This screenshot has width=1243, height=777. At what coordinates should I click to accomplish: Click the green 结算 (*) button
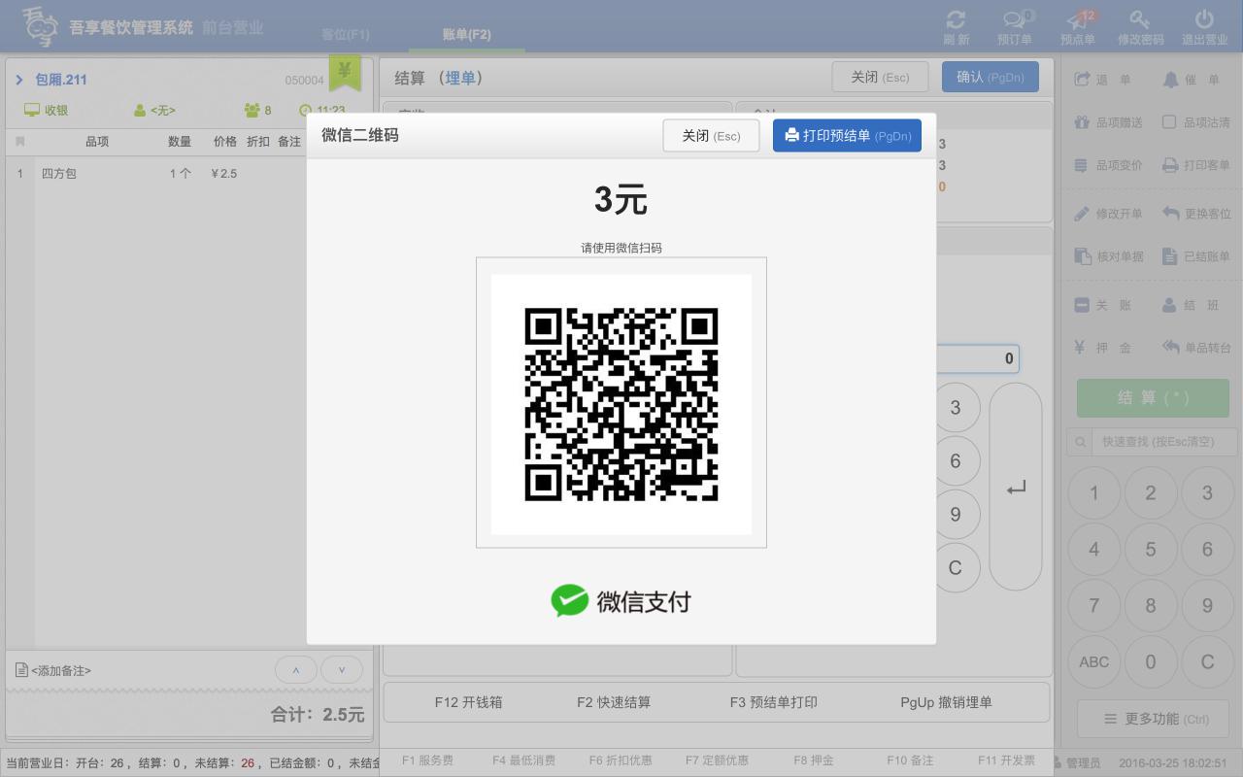pos(1153,398)
